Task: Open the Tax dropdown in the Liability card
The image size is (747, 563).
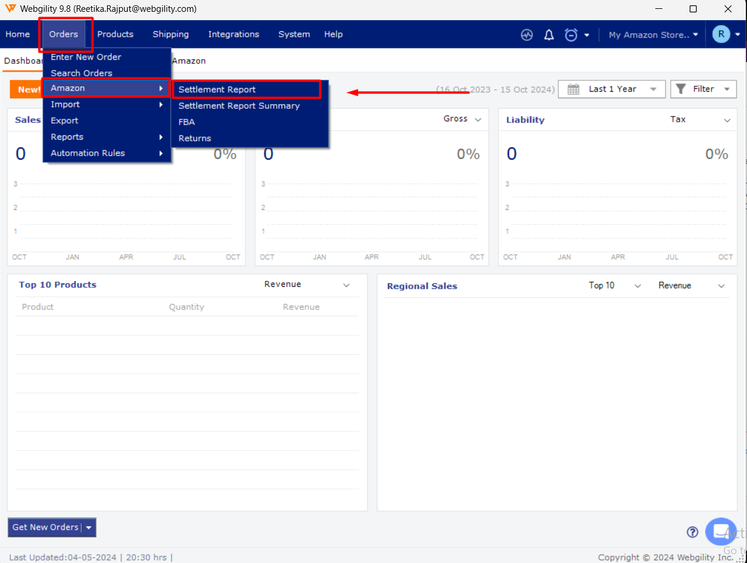Action: pyautogui.click(x=700, y=119)
